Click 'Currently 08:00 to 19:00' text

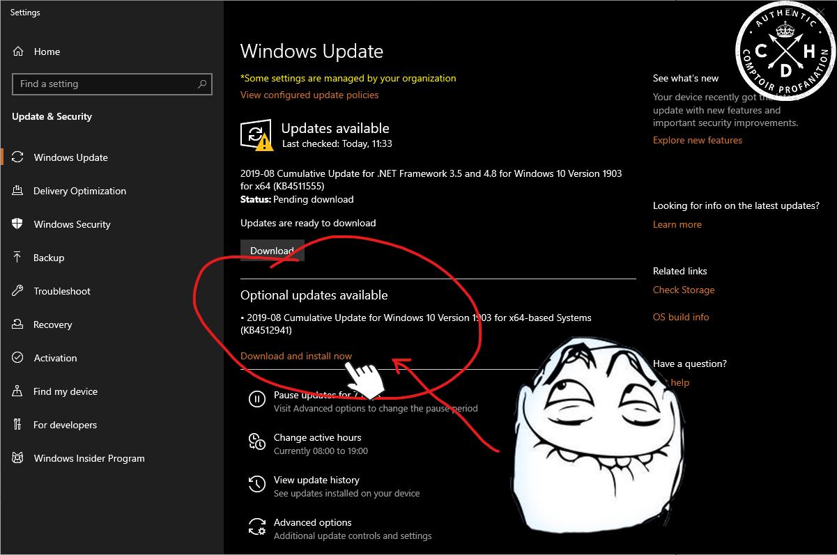pos(321,451)
